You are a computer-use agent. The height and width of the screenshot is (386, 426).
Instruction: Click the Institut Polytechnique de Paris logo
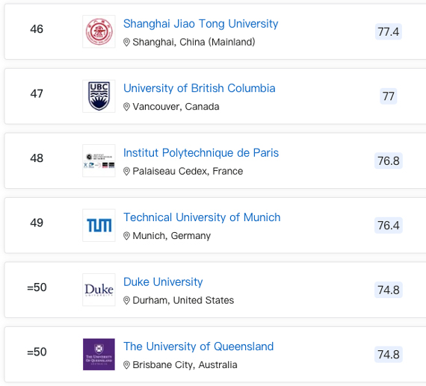(99, 161)
